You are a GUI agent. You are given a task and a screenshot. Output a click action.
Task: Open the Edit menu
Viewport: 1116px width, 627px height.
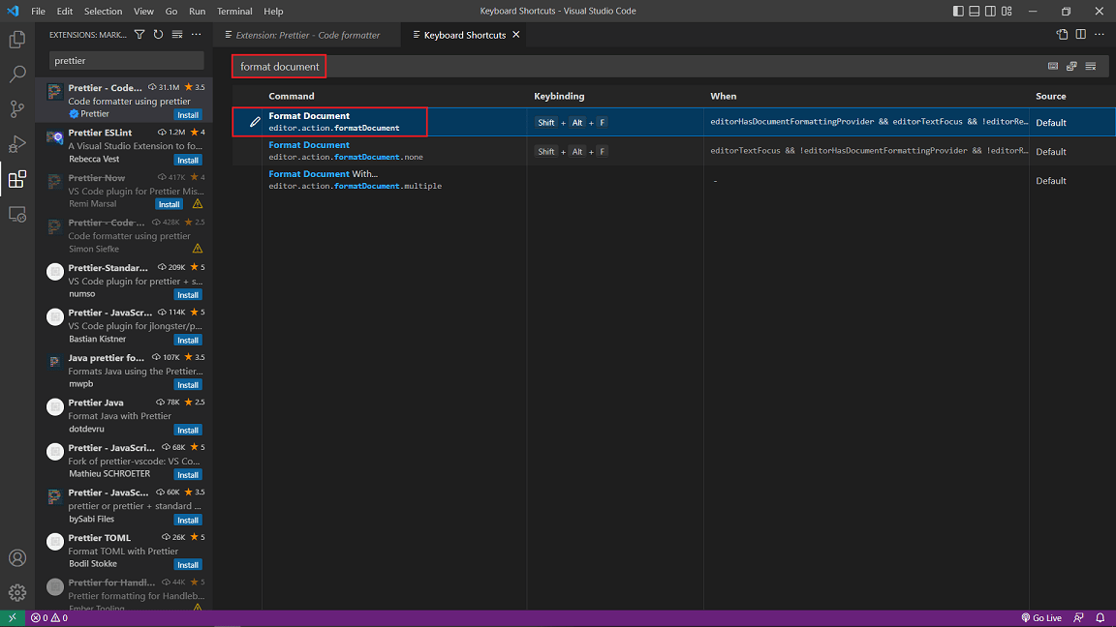point(65,12)
